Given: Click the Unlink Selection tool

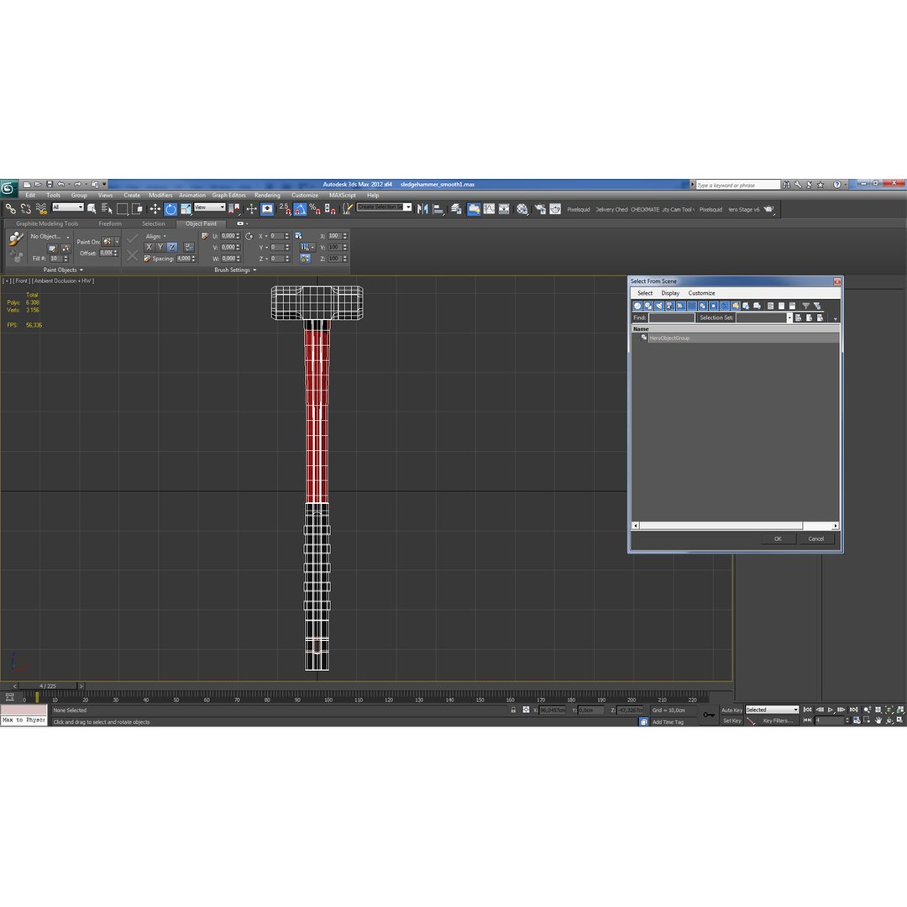Looking at the screenshot, I should [26, 209].
